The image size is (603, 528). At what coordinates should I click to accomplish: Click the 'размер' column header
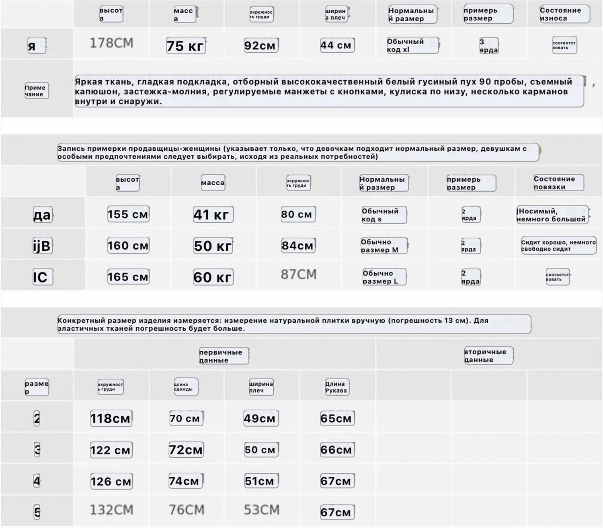click(x=37, y=387)
